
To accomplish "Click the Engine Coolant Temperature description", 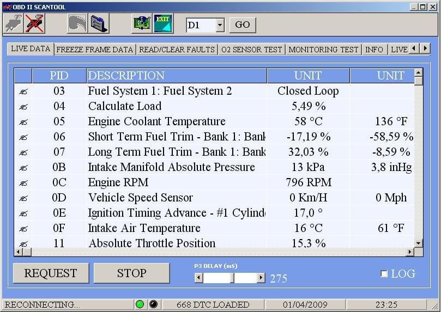I will click(x=156, y=121).
